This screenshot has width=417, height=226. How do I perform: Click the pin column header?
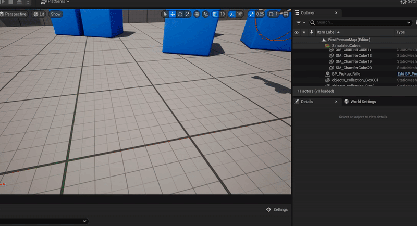point(311,32)
